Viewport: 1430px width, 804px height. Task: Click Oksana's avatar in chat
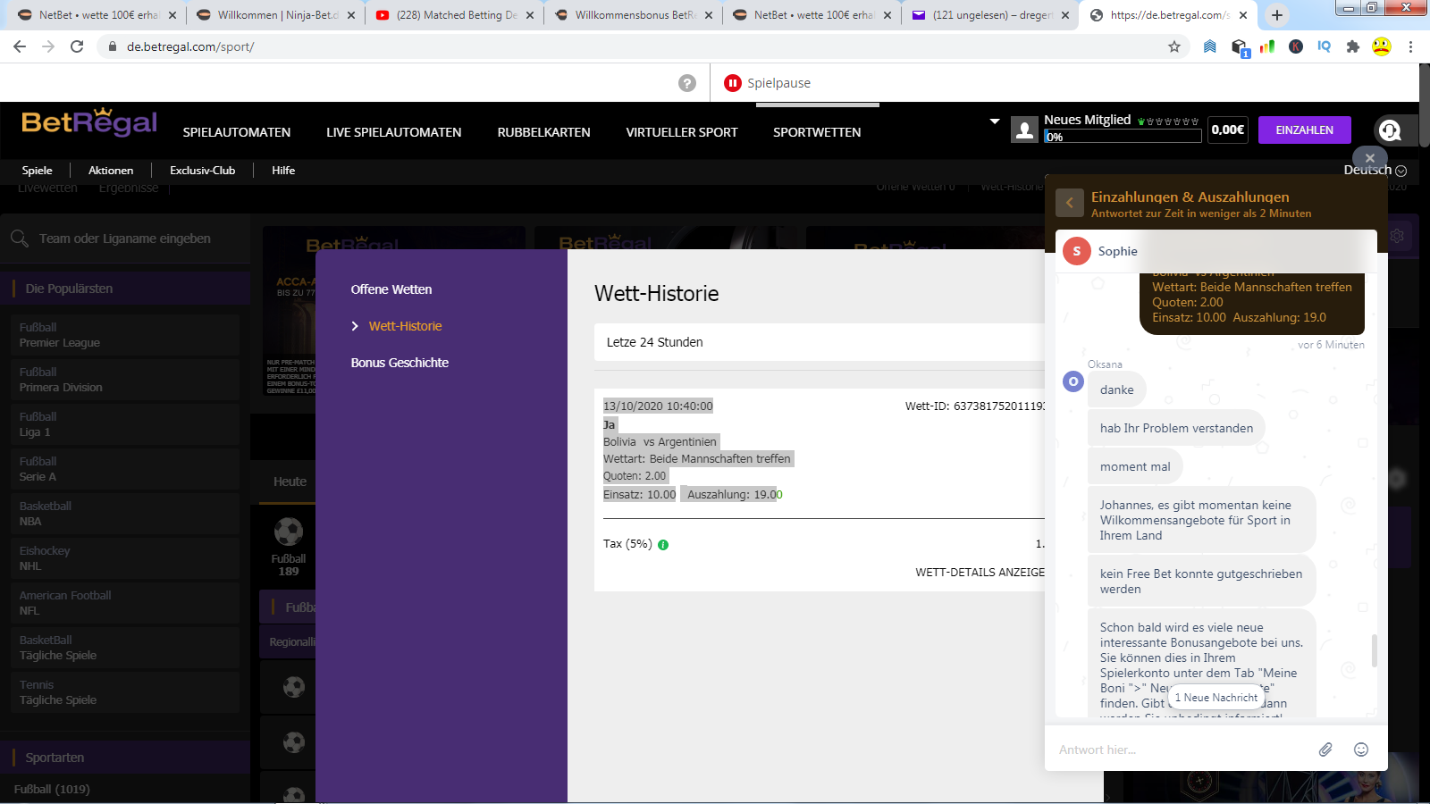(1073, 381)
